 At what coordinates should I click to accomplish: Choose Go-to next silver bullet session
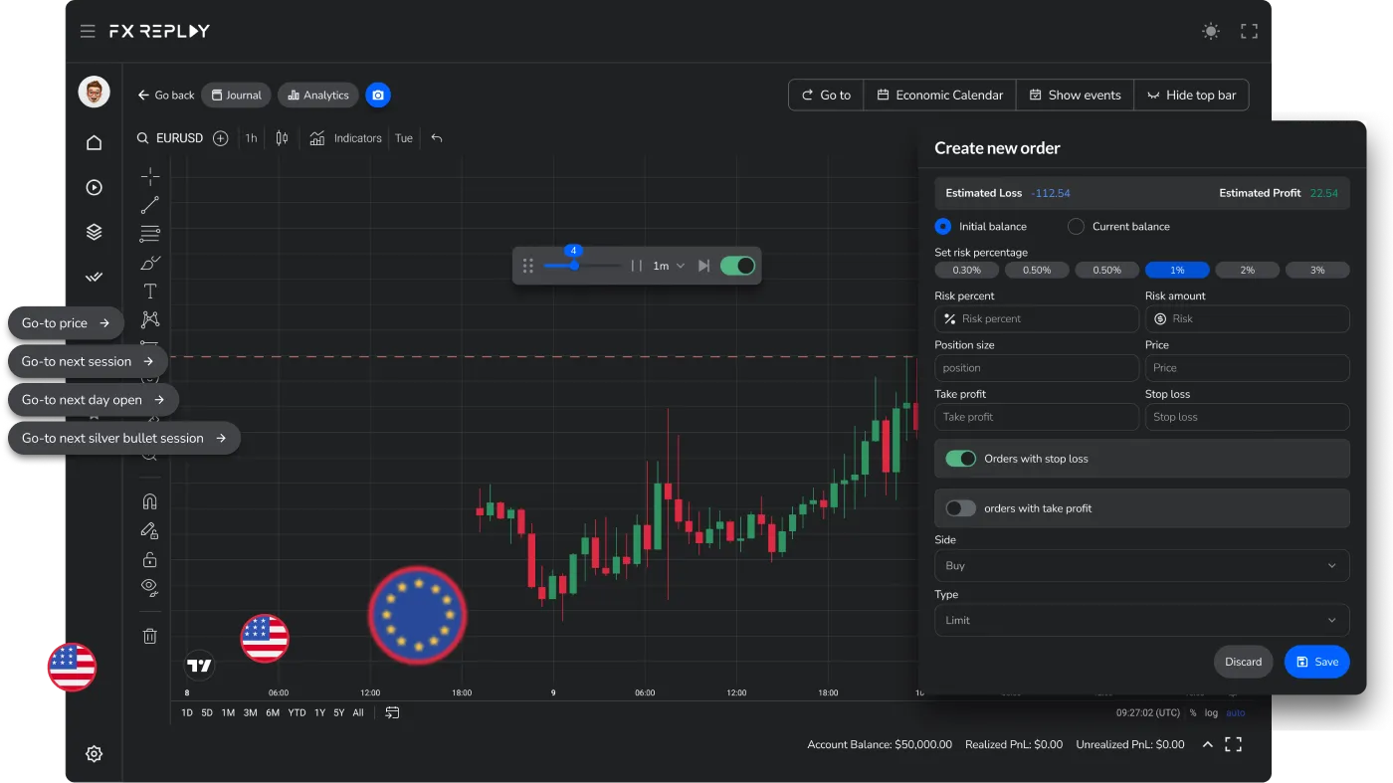pyautogui.click(x=124, y=438)
